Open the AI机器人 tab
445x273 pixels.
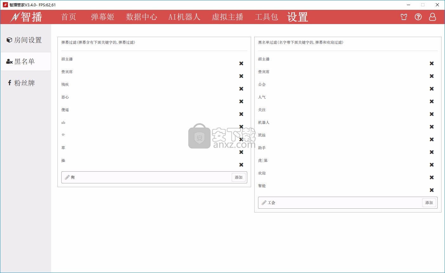coord(184,17)
